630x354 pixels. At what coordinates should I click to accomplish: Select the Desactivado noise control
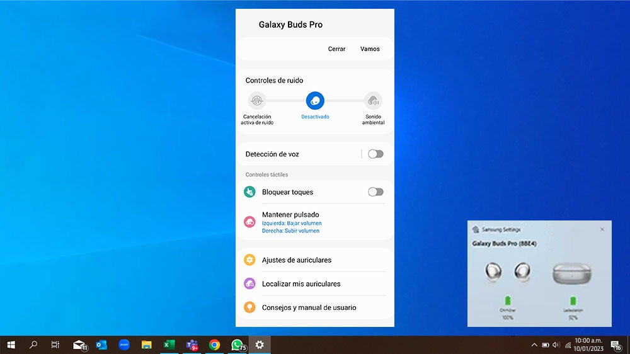pos(315,101)
